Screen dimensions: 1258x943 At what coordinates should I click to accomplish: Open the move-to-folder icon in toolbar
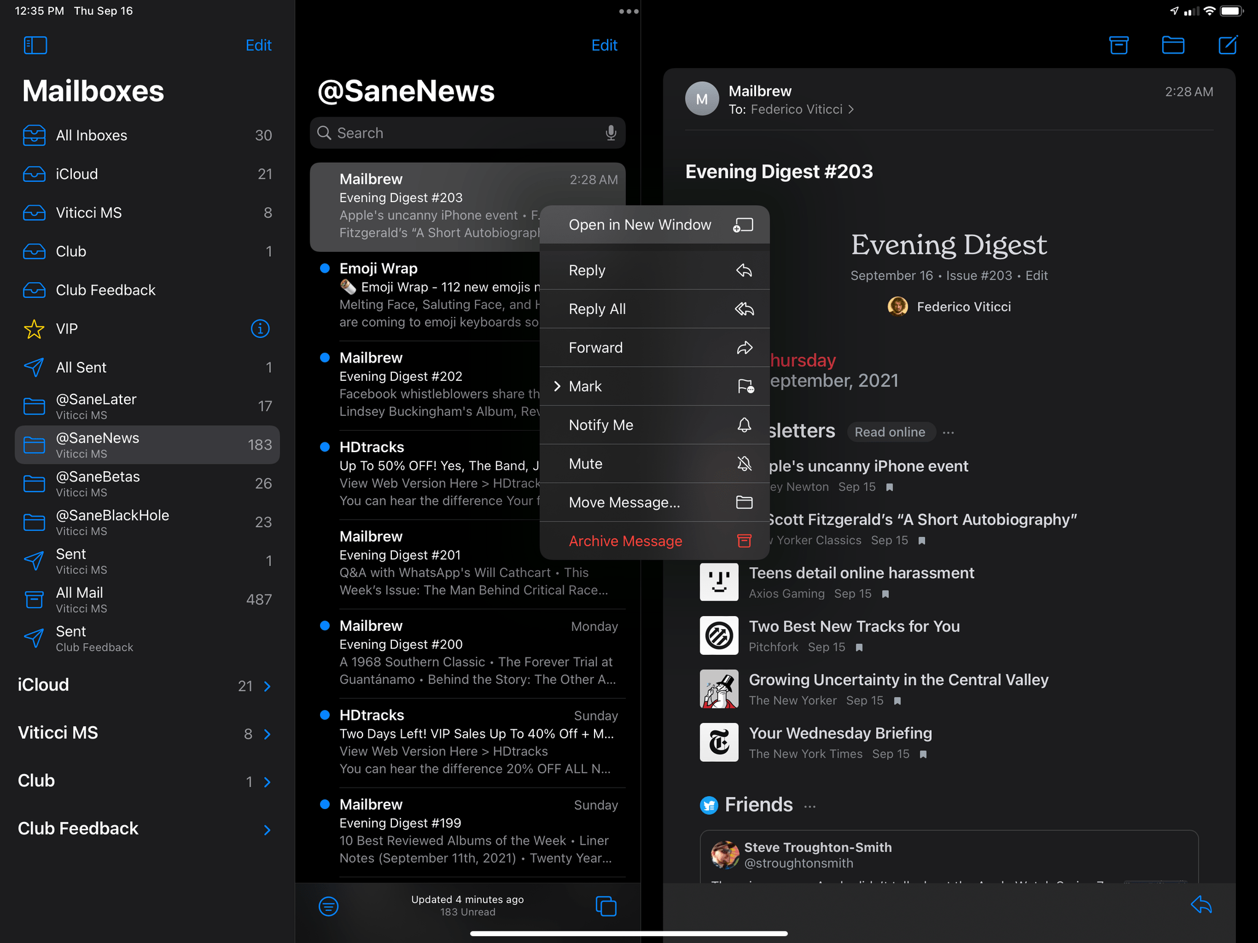coord(1173,45)
